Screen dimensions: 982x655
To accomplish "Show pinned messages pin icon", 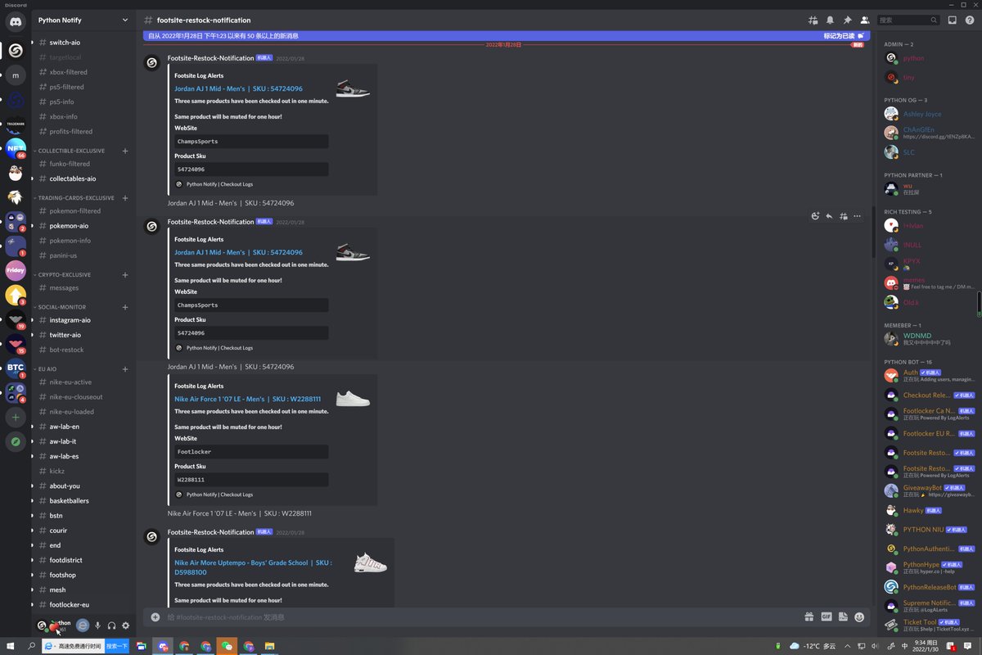I will click(847, 20).
